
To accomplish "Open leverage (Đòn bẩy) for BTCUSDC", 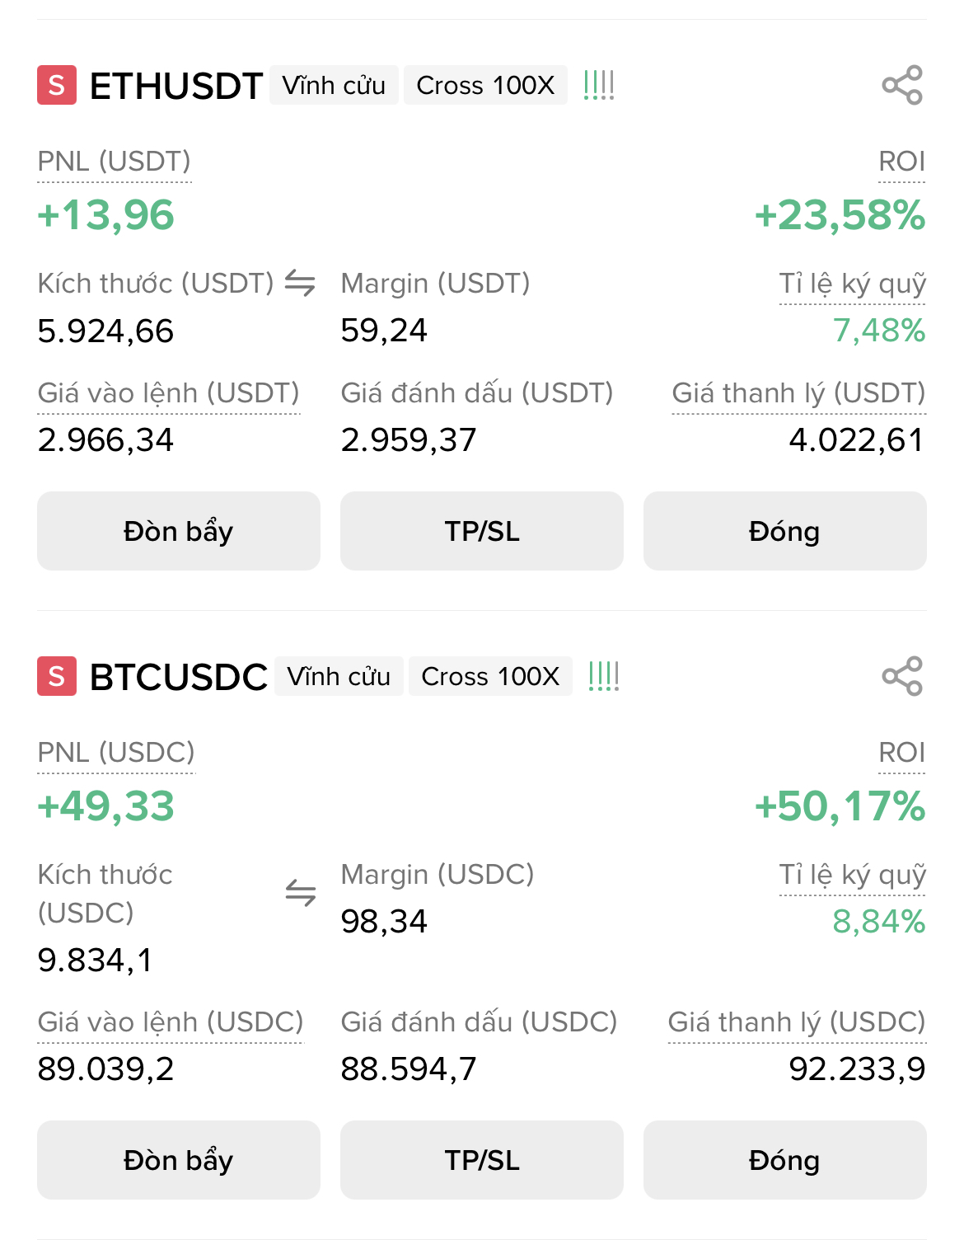I will click(x=178, y=1160).
